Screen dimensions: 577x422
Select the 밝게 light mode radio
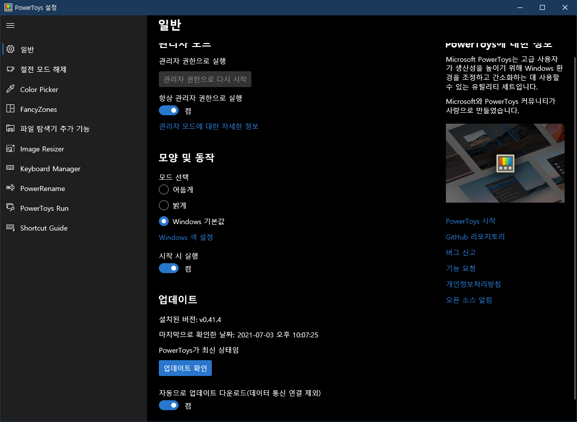point(164,205)
